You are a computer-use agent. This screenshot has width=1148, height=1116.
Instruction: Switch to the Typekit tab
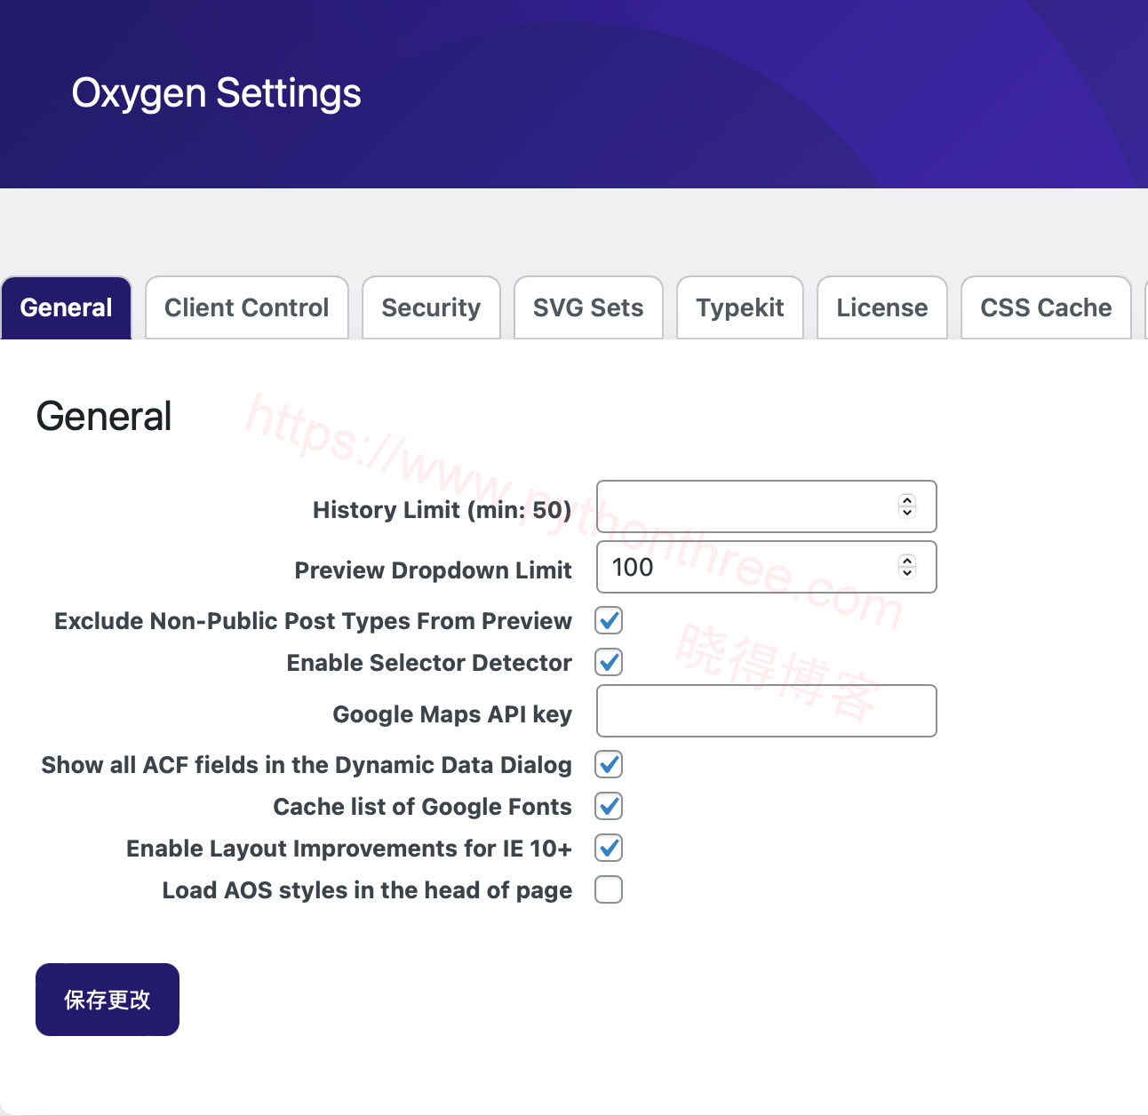coord(739,307)
